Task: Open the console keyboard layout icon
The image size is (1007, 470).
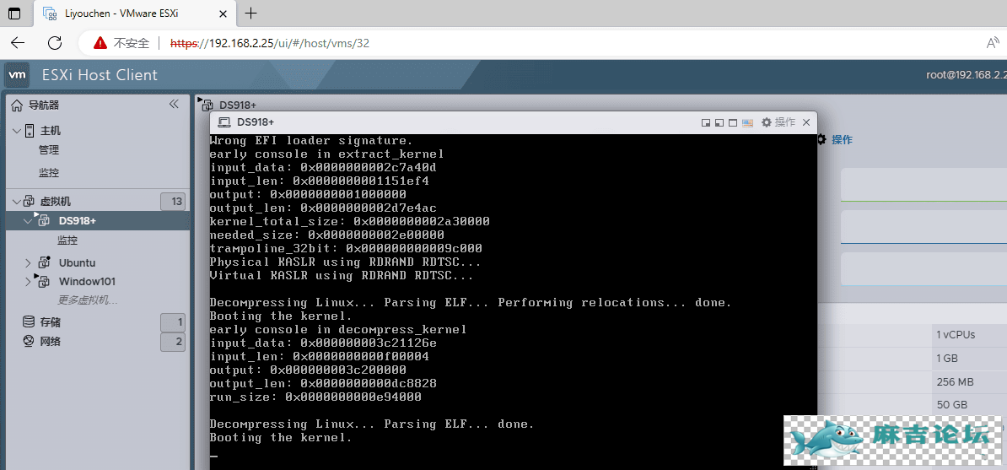Action: 747,123
